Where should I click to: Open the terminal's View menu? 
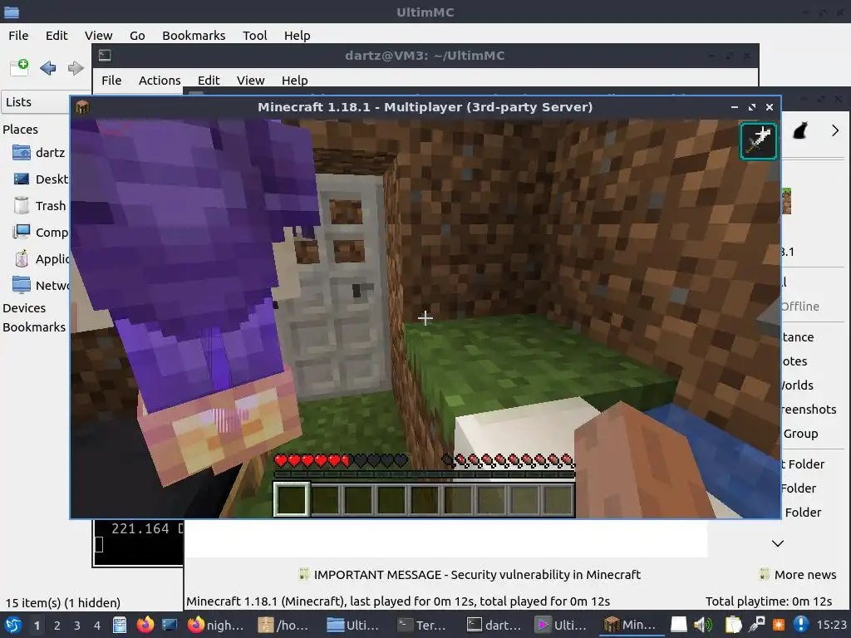pos(250,81)
